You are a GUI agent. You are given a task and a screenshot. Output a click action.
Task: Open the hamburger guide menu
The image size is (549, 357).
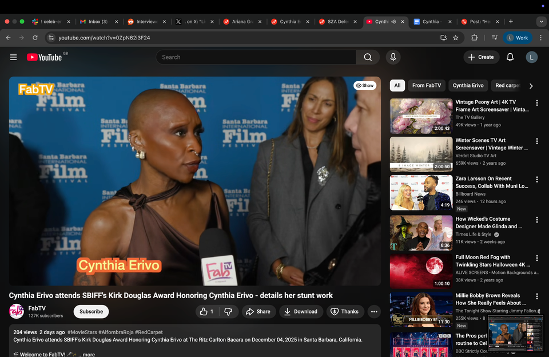[x=13, y=57]
